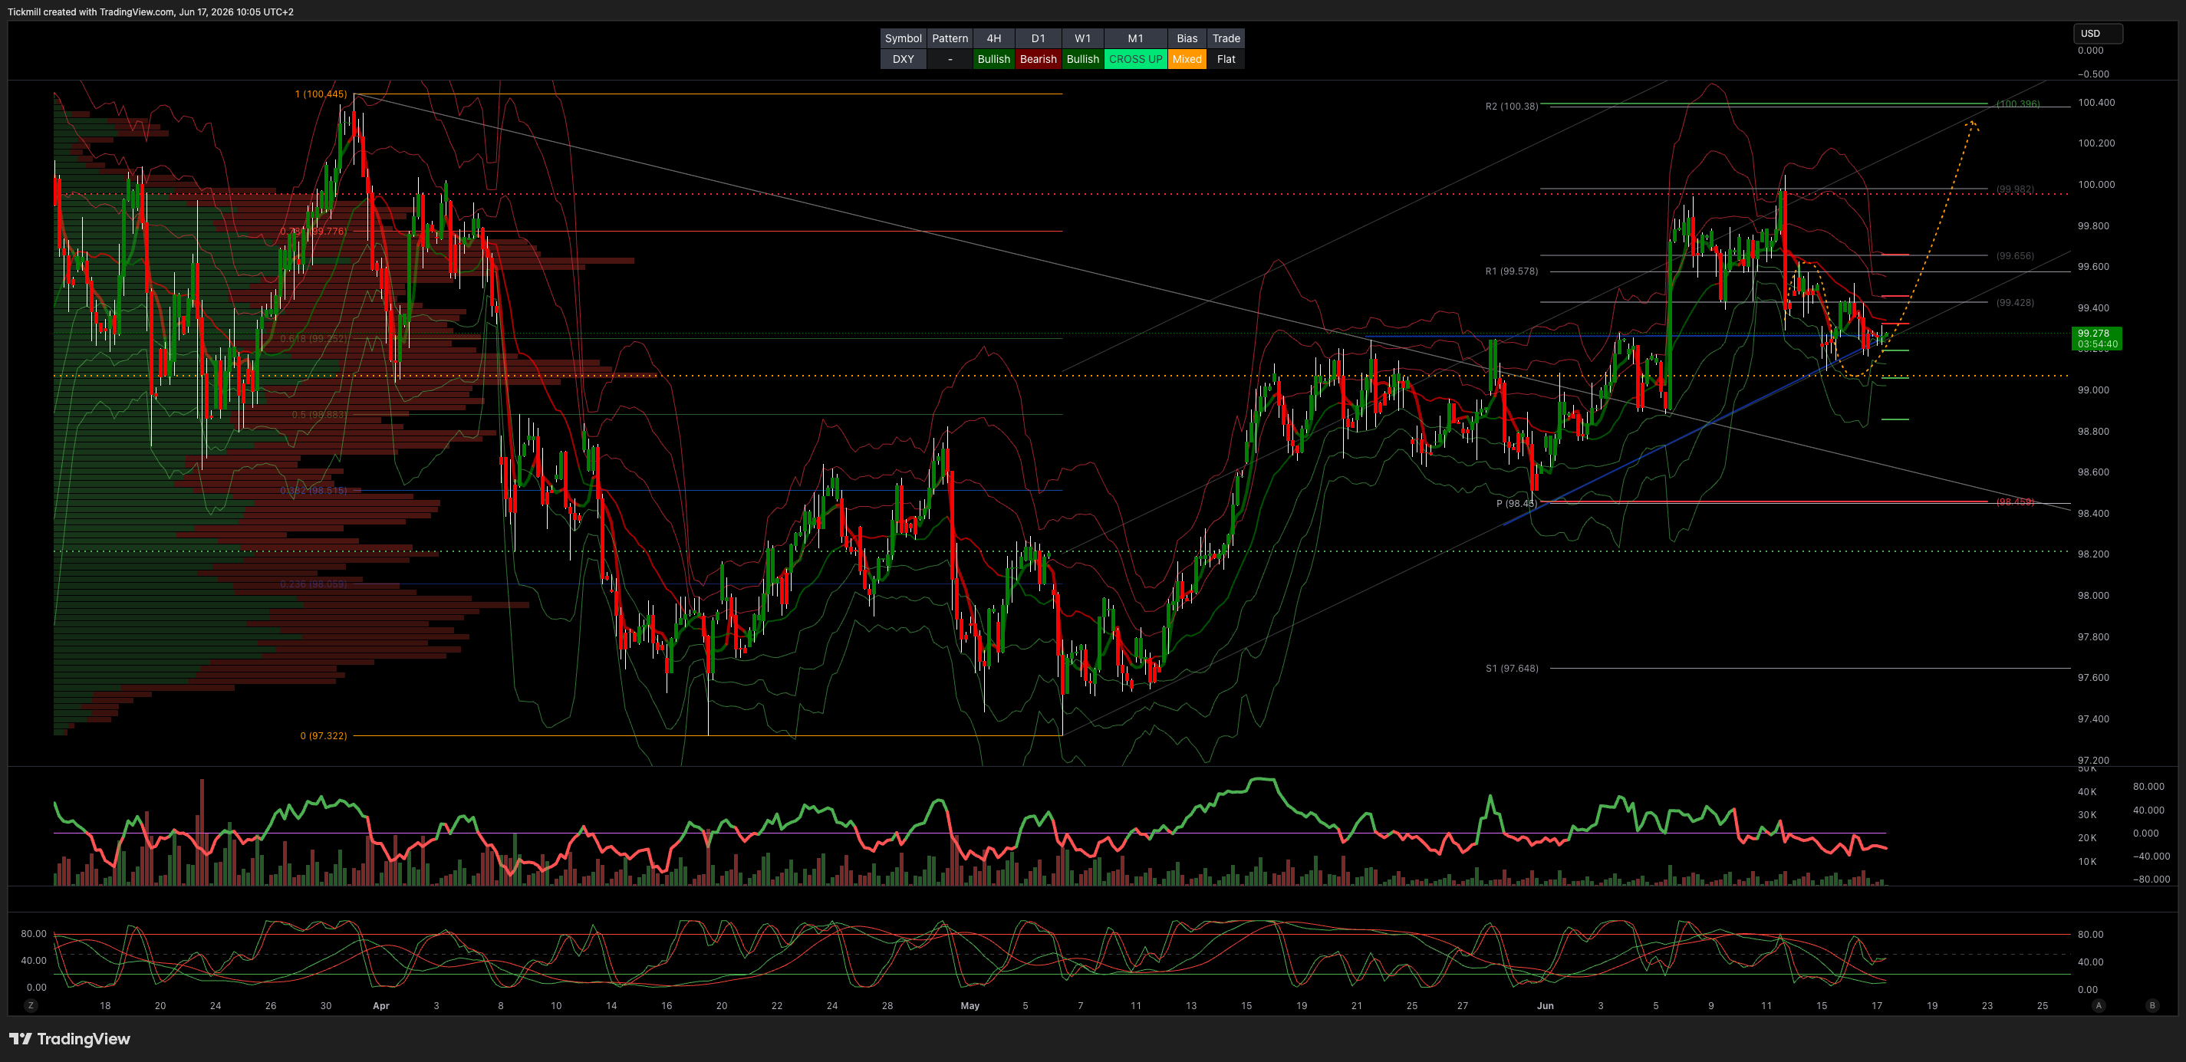The width and height of the screenshot is (2186, 1062).
Task: Click the Pattern column header
Action: point(950,38)
